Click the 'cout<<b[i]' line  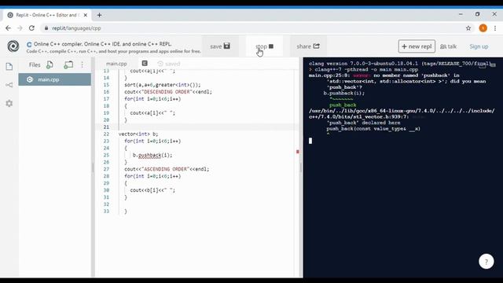(x=152, y=190)
